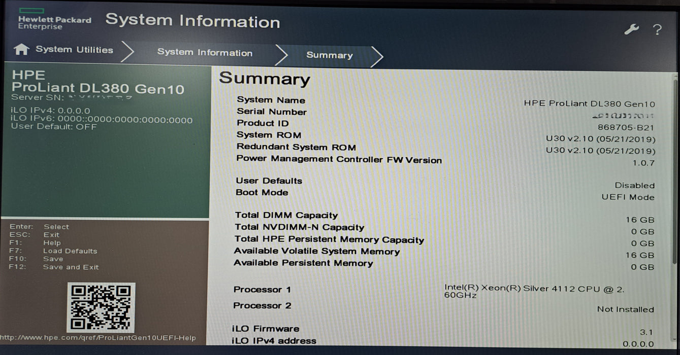Open System Information breadcrumb
This screenshot has height=355, width=680.
[205, 53]
